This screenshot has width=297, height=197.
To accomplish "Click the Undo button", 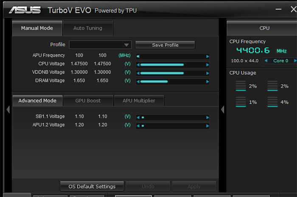I will 148,186.
